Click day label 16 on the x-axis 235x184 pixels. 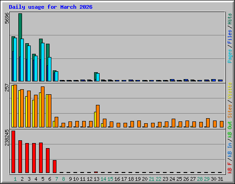pyautogui.click(x=117, y=179)
